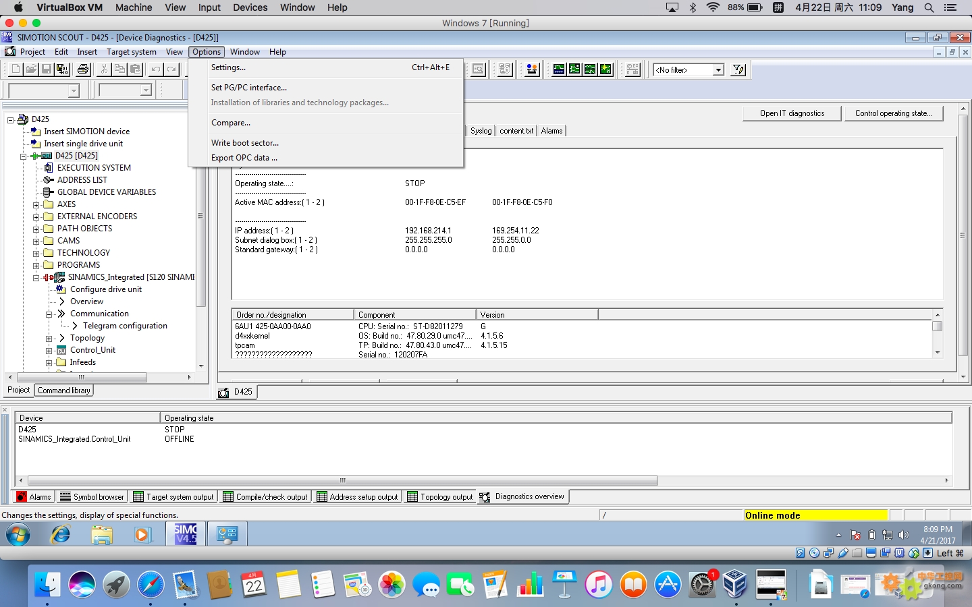Click the edit filter funnel icon

tap(739, 69)
